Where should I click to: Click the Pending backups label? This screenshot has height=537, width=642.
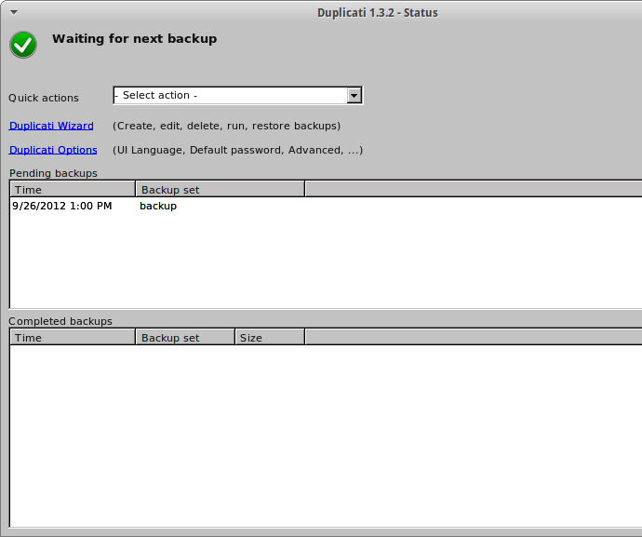(x=53, y=173)
